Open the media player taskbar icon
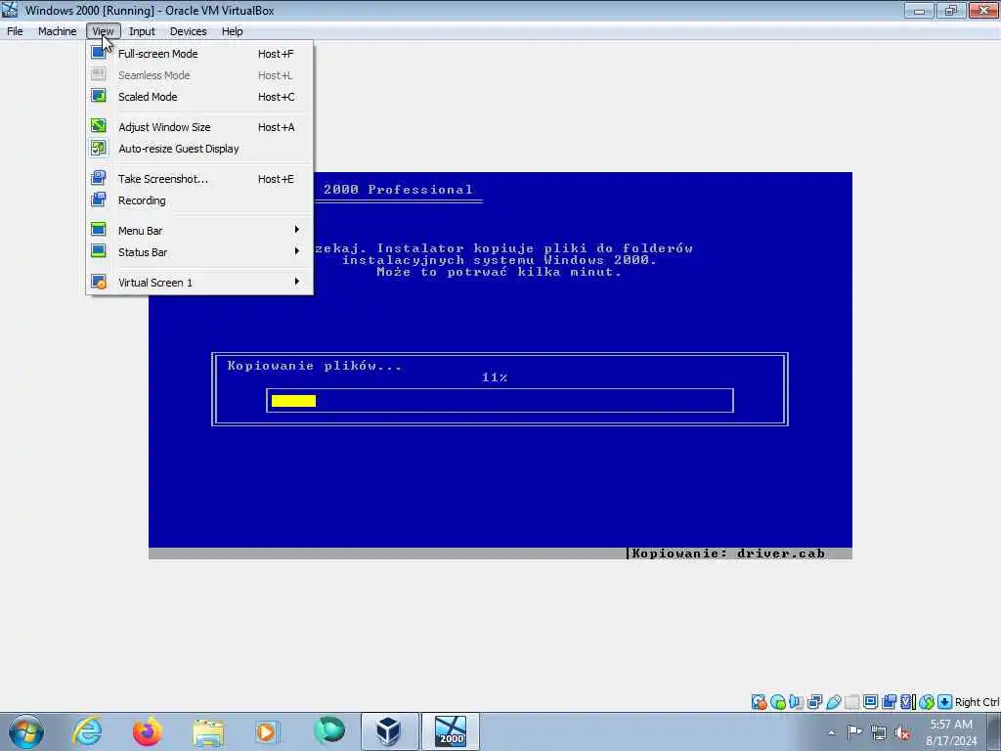The height and width of the screenshot is (751, 1001). point(266,731)
